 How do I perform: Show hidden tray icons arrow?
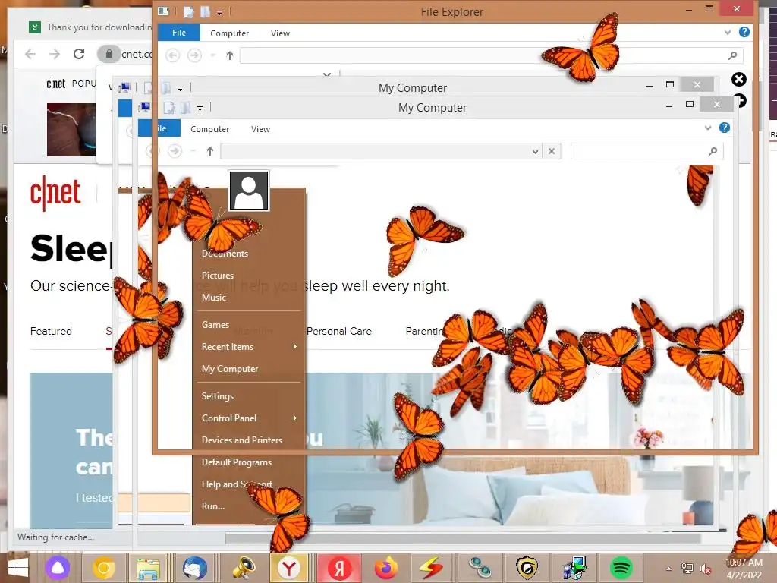(669, 569)
